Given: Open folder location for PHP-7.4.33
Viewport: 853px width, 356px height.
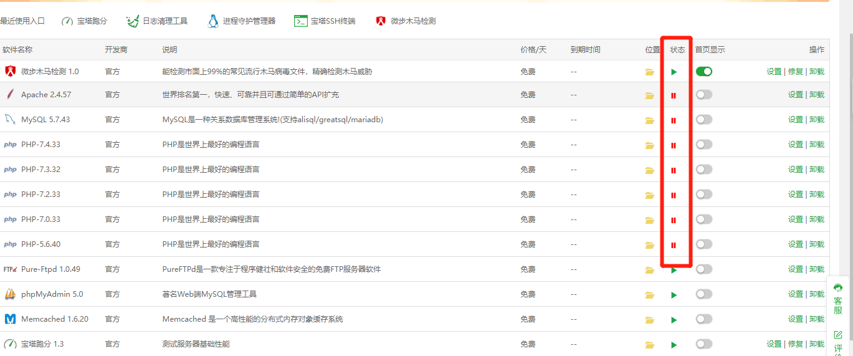Looking at the screenshot, I should [650, 145].
